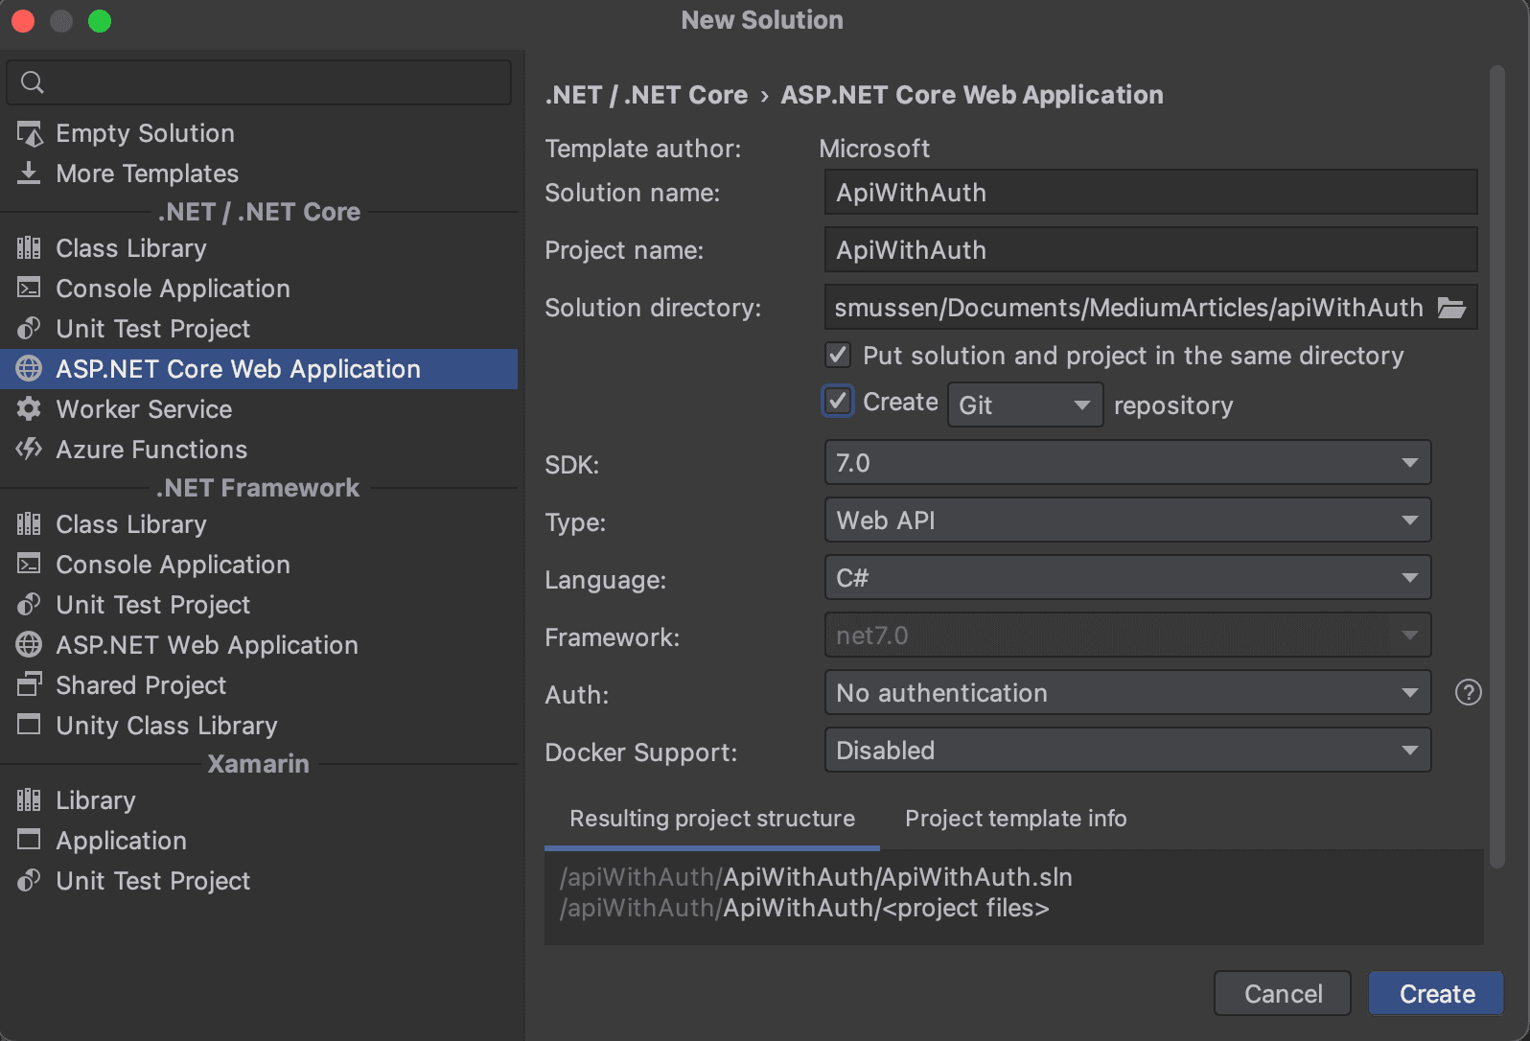Image resolution: width=1530 pixels, height=1041 pixels.
Task: Select Empty Solution template
Action: [x=259, y=133]
